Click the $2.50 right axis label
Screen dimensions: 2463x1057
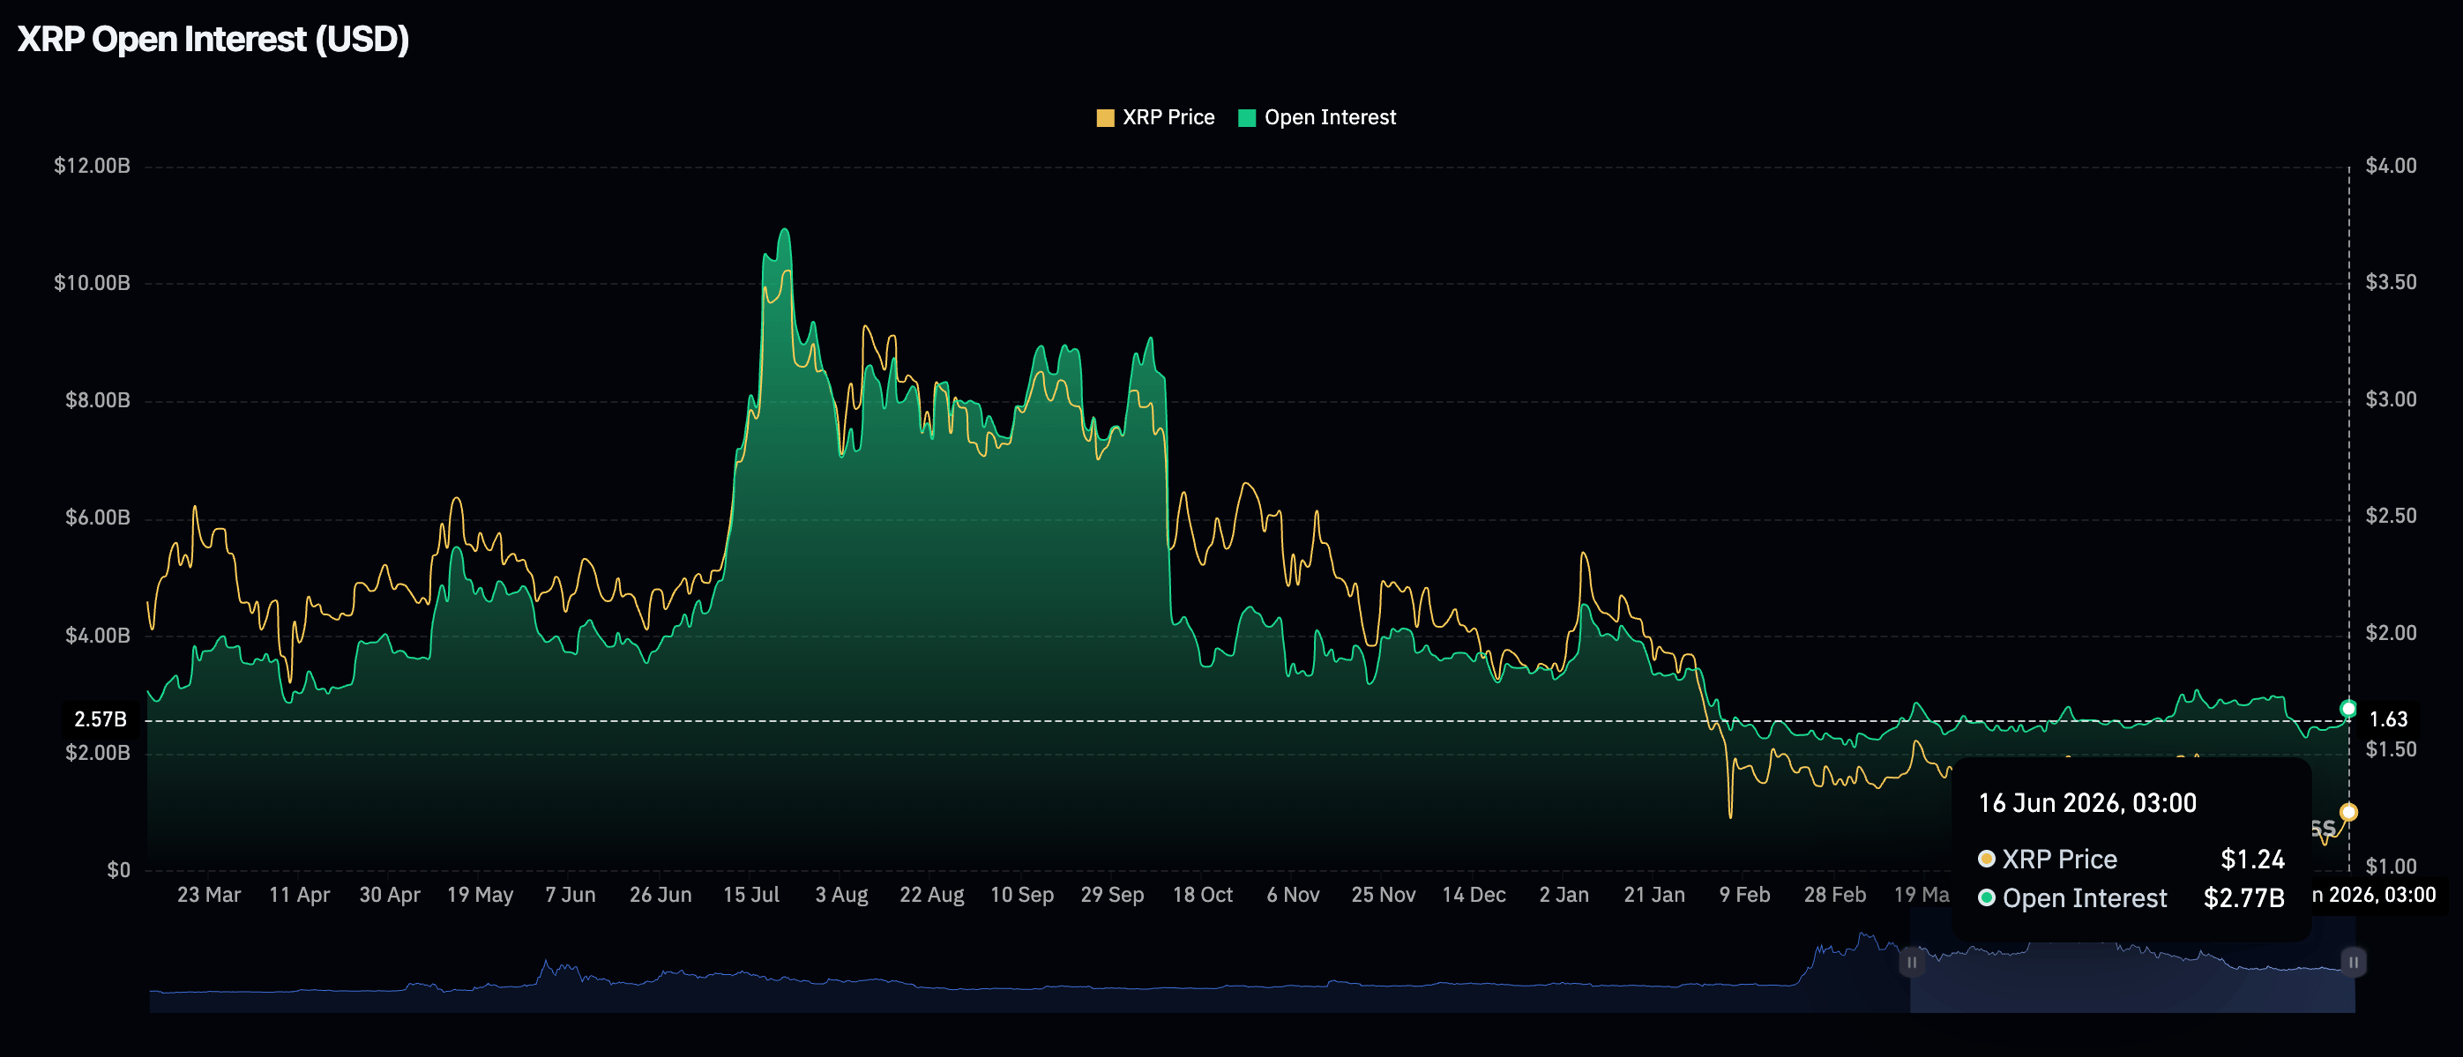pos(2391,516)
